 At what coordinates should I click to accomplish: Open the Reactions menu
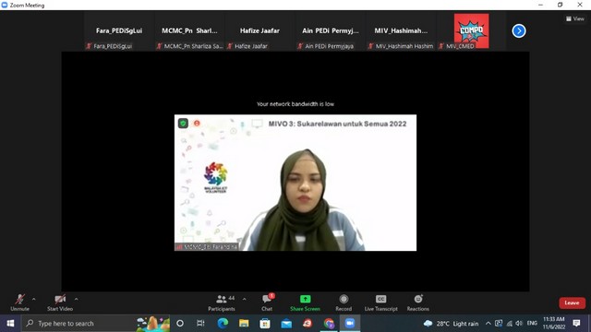click(417, 303)
